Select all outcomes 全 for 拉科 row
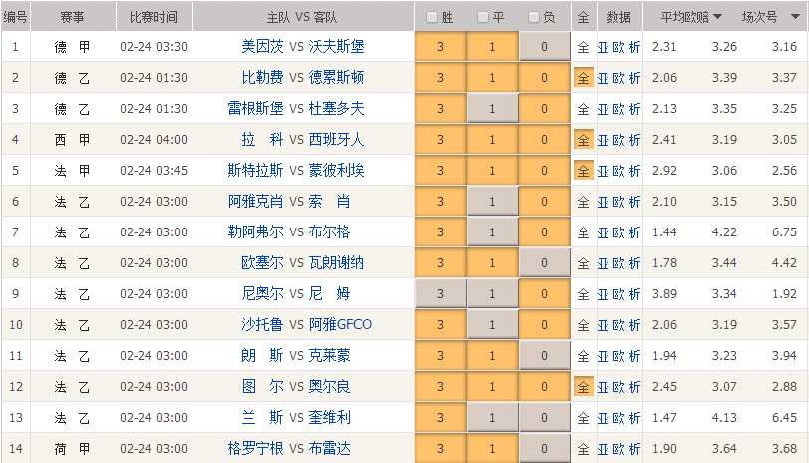 tap(583, 140)
